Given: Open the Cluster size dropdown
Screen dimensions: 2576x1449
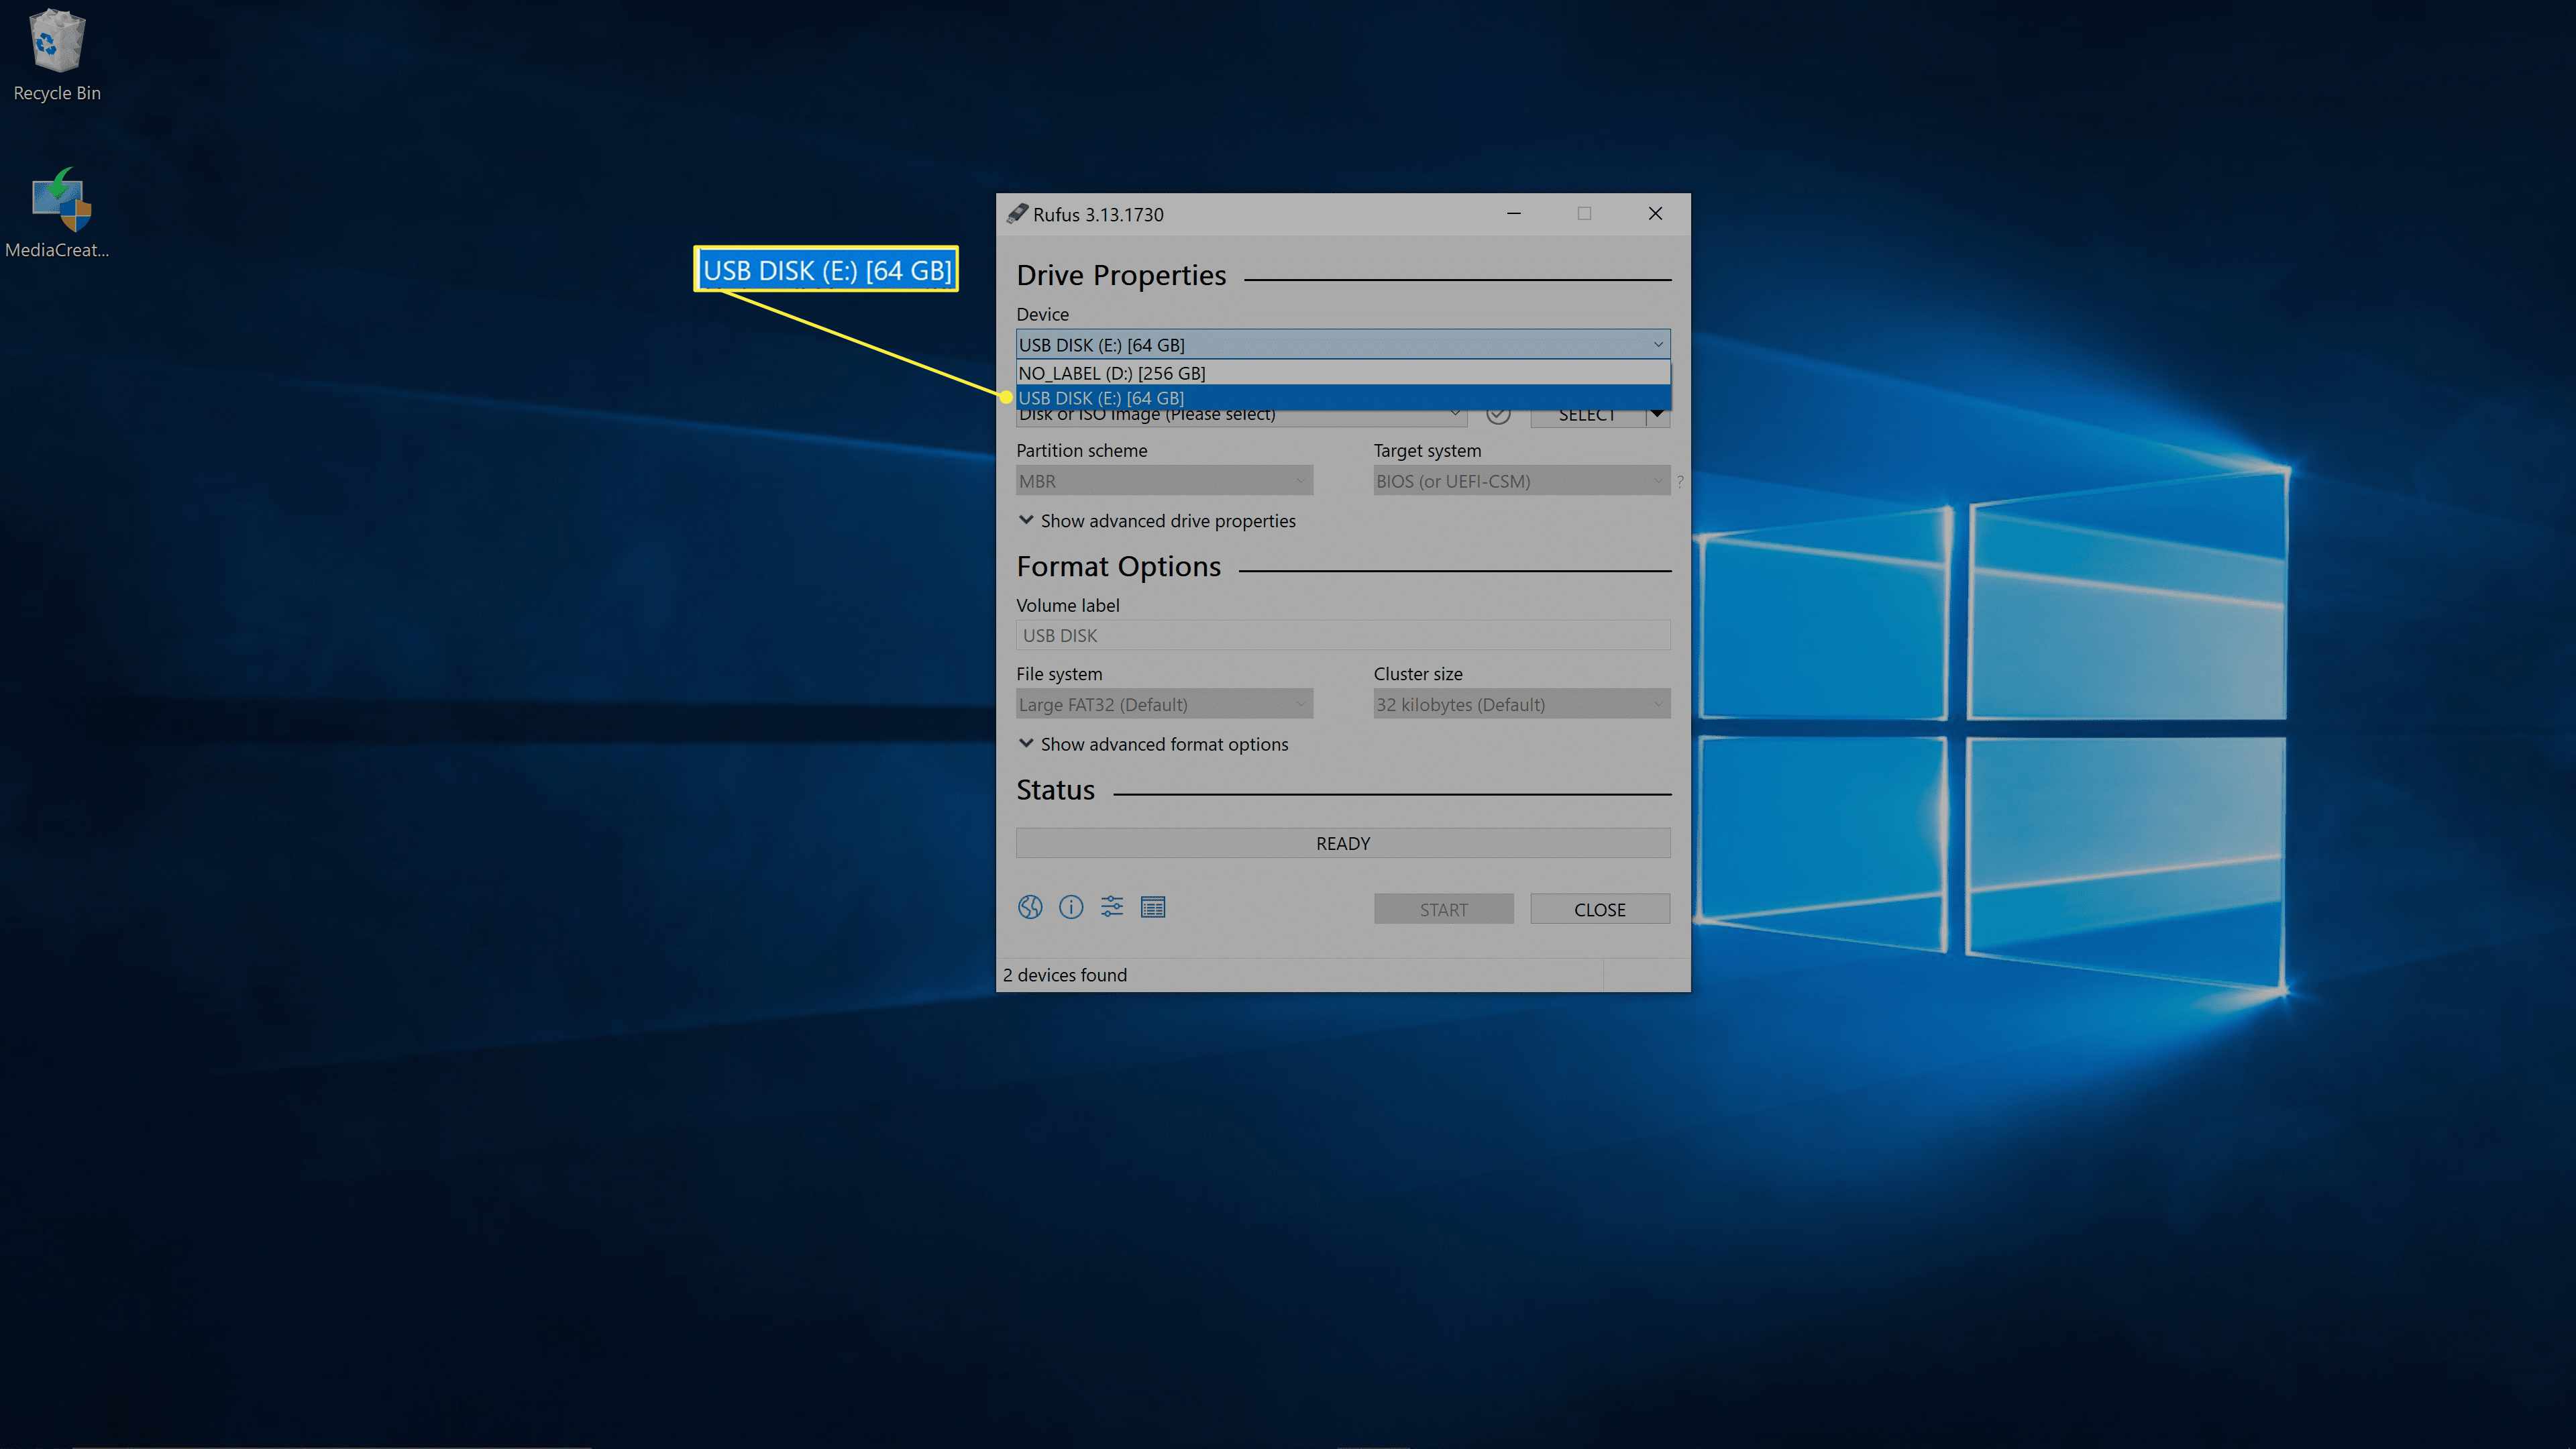Looking at the screenshot, I should 1521,704.
